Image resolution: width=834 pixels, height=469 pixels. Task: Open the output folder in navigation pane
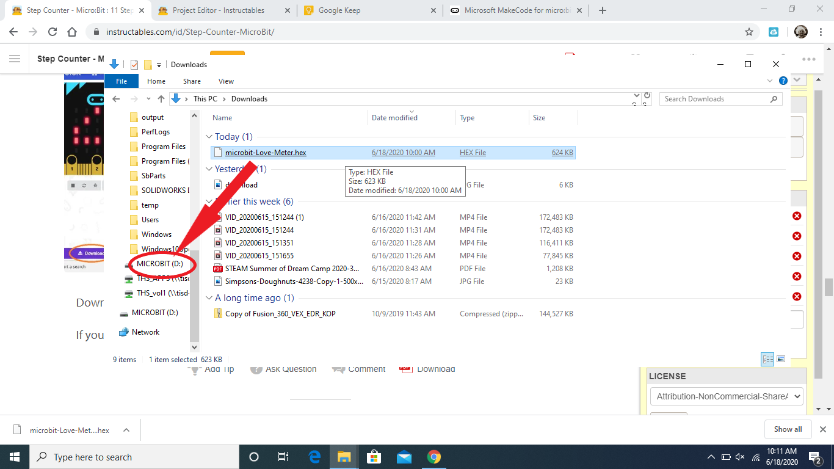[x=153, y=117]
